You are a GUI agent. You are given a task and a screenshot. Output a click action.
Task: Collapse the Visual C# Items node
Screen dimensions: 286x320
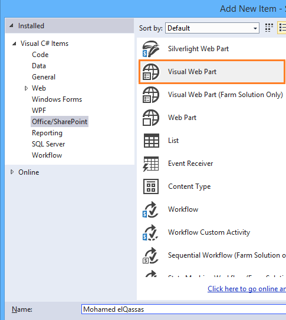tap(14, 44)
